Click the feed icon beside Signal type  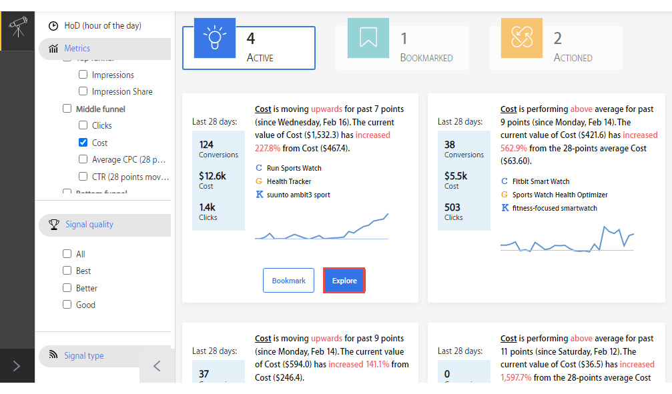tap(53, 355)
